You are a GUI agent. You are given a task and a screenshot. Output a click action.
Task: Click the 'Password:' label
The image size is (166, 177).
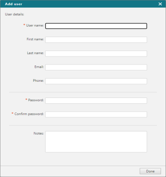pos(36,100)
